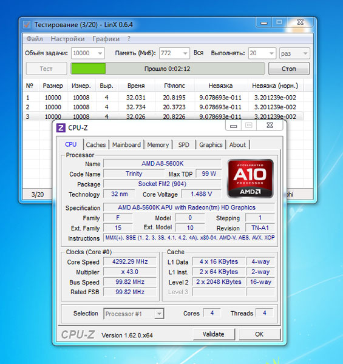Screen dimensions: 343x364
Task: Minimize the LinX window
Action: click(264, 22)
